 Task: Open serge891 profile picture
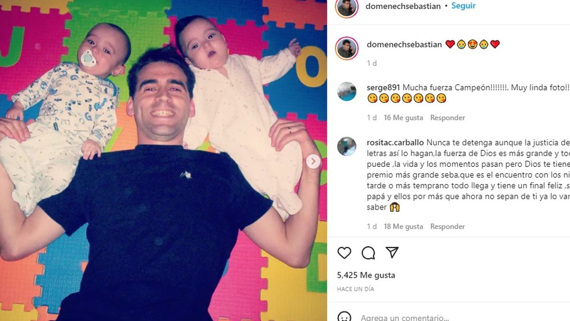coord(347,91)
